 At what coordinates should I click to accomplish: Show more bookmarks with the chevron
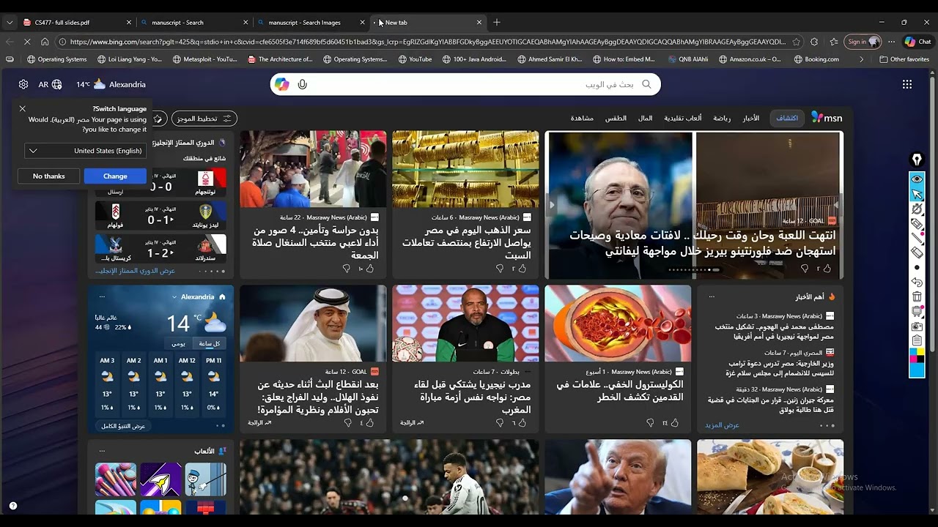[861, 59]
